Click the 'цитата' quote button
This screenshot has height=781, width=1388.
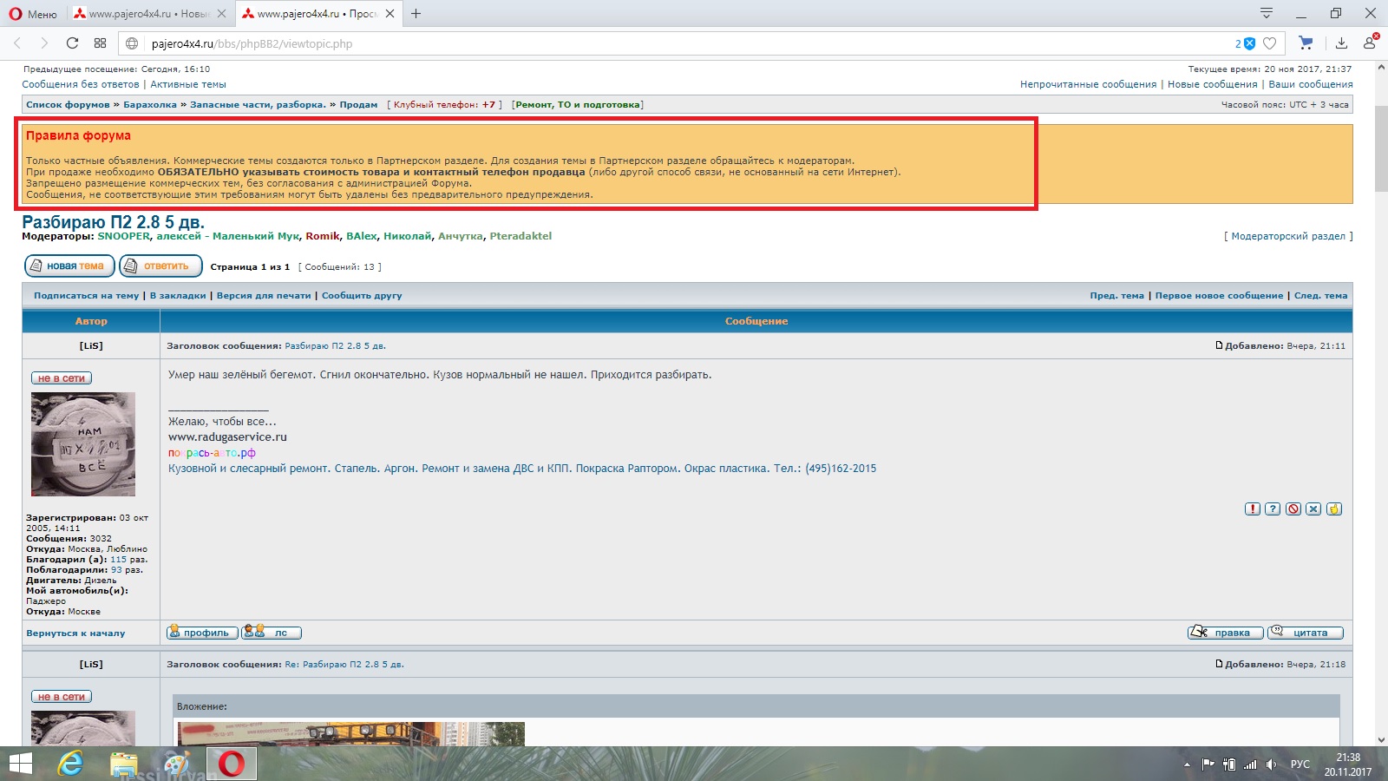point(1306,633)
